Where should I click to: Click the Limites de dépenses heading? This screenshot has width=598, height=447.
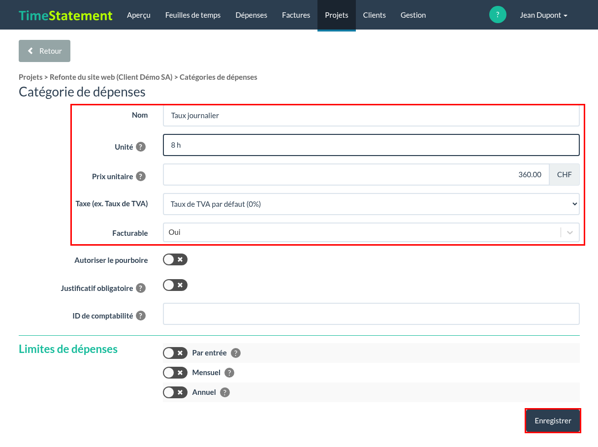(x=68, y=349)
